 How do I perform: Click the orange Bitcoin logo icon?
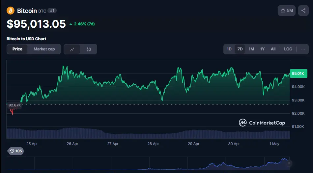[11, 11]
